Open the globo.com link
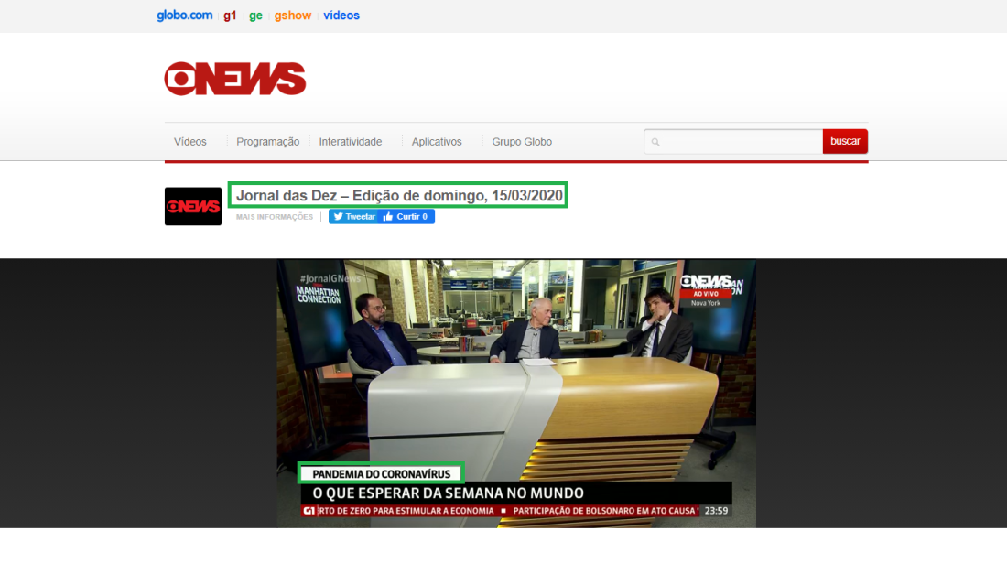Image resolution: width=1007 pixels, height=585 pixels. click(x=184, y=16)
